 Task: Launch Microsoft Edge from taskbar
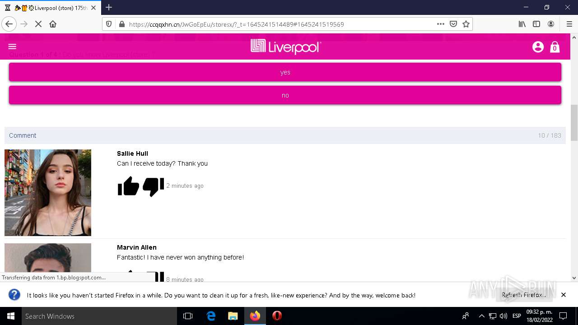(x=211, y=316)
